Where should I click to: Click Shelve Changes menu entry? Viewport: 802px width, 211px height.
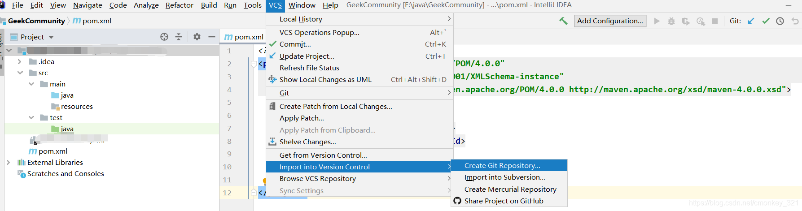(359, 142)
